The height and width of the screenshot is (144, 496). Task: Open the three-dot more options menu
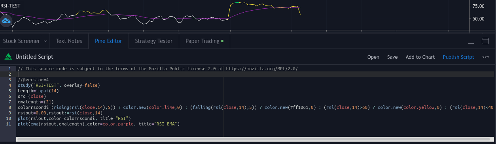click(486, 57)
